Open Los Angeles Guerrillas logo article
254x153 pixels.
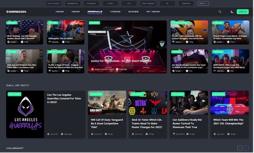(x=25, y=114)
